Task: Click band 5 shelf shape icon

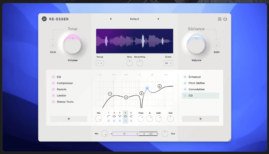Action: click(x=131, y=116)
